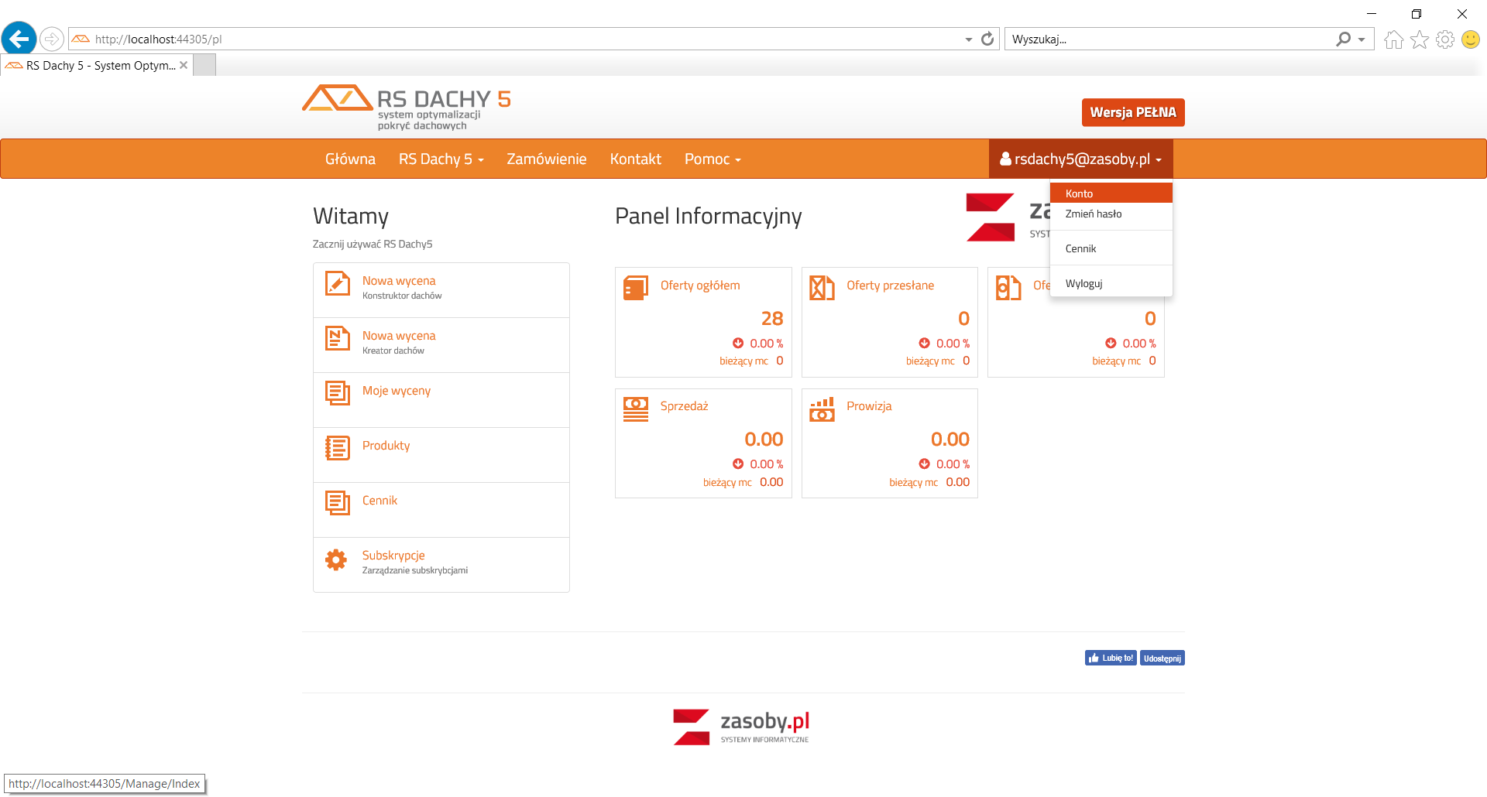The image size is (1487, 797).
Task: Click the Facebook Lubię to! button
Action: click(x=1111, y=658)
